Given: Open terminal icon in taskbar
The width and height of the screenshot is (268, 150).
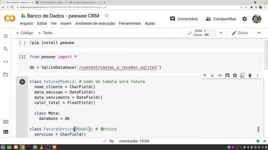Looking at the screenshot, I should tap(28, 147).
